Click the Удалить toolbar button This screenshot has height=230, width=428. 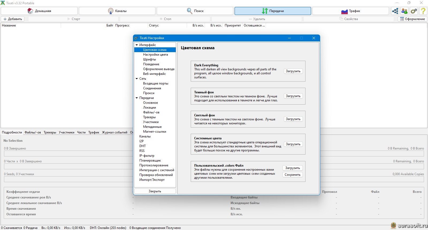pos(257,19)
